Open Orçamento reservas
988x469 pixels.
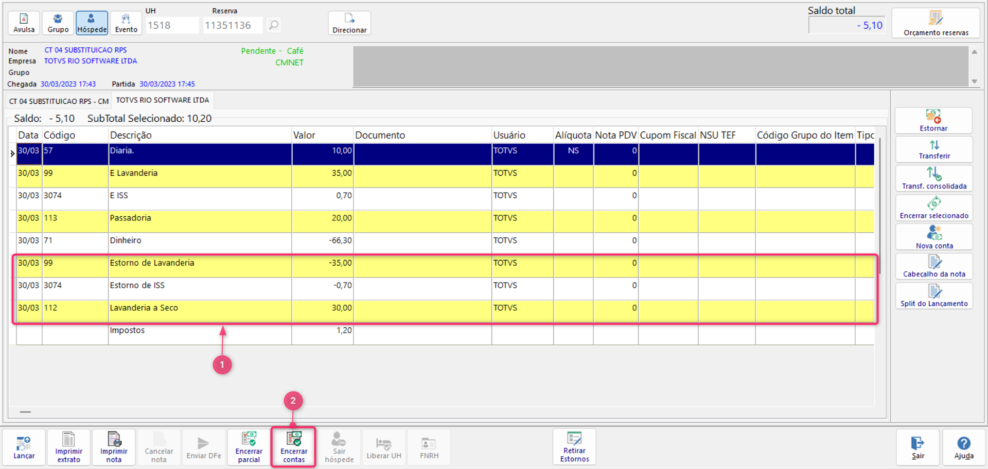pyautogui.click(x=936, y=23)
